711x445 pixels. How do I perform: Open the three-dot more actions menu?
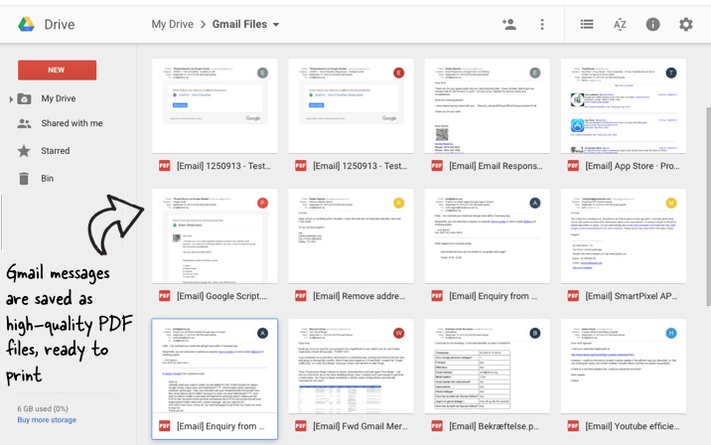tap(542, 24)
